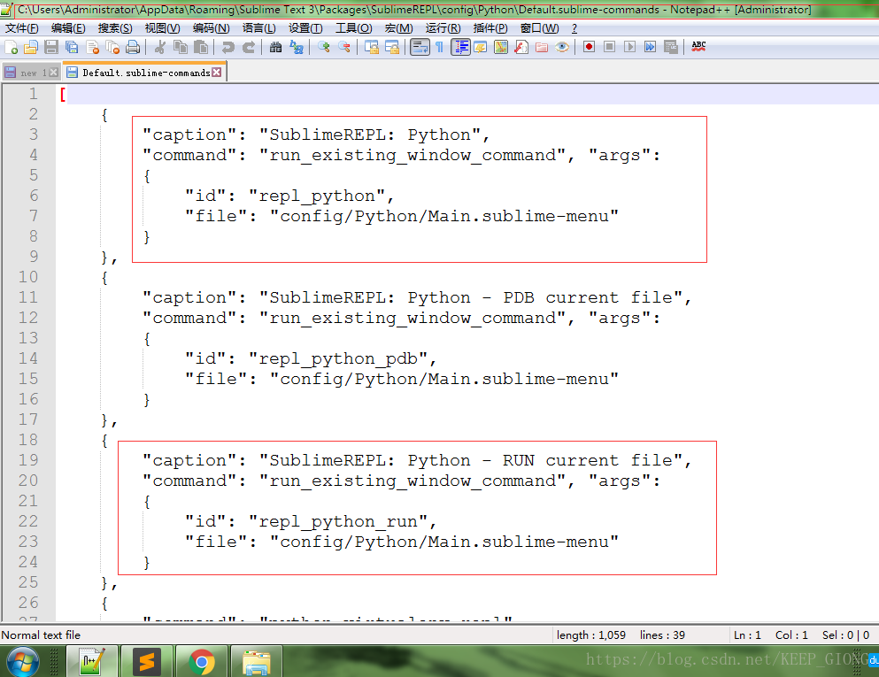
Task: Click the Normal text file status label
Action: click(41, 635)
